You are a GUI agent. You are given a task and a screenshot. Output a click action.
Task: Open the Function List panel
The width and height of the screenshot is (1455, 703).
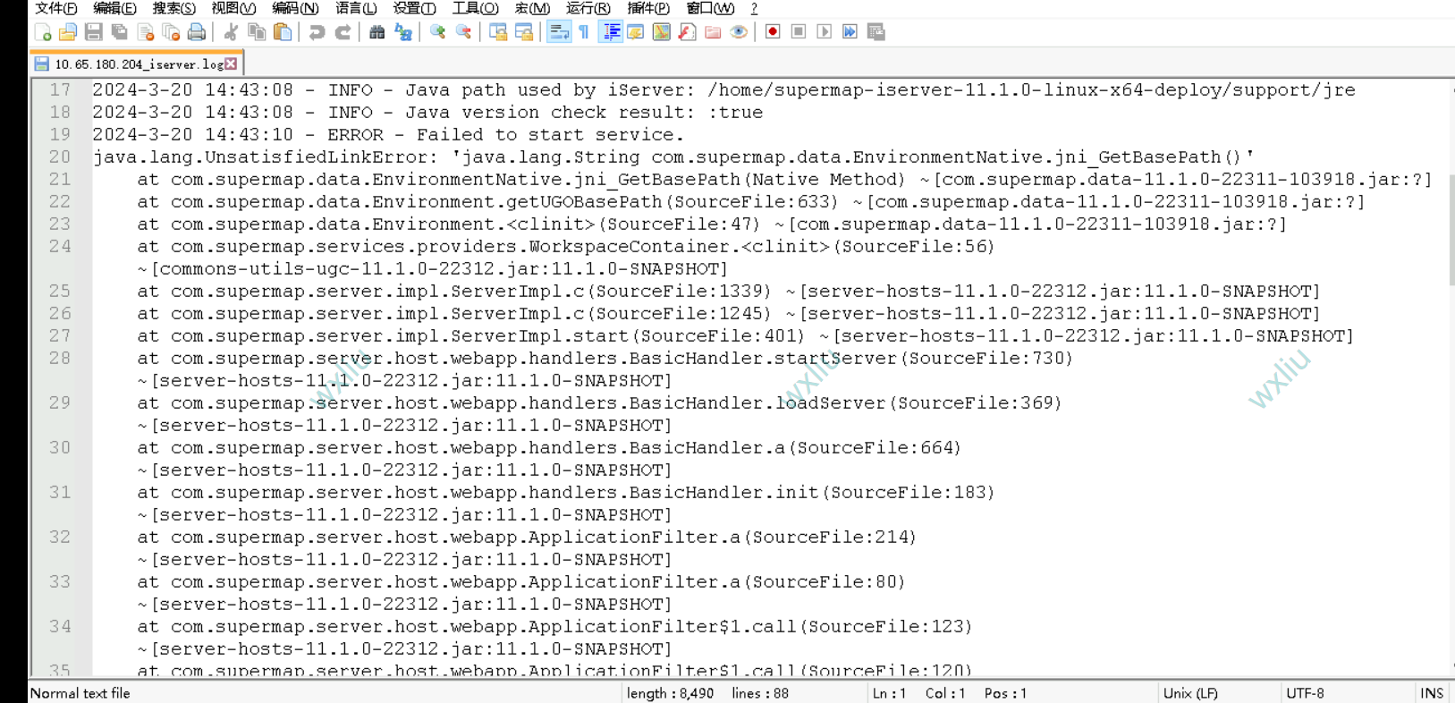click(x=687, y=32)
